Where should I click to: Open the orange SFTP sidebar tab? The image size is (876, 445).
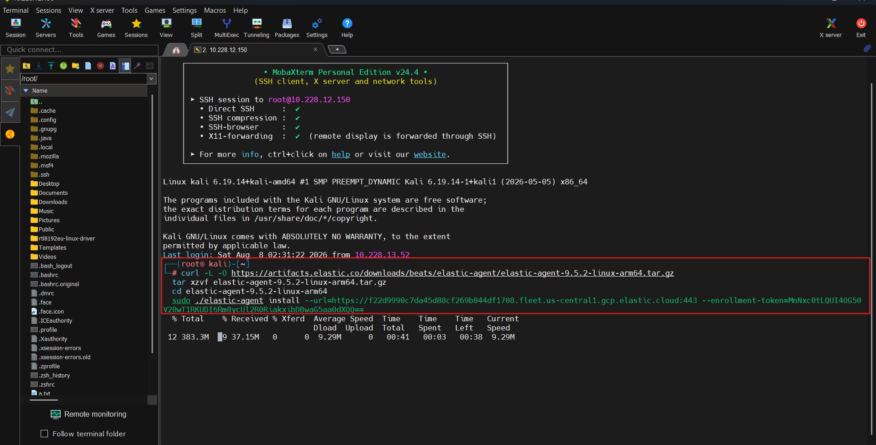click(x=10, y=134)
